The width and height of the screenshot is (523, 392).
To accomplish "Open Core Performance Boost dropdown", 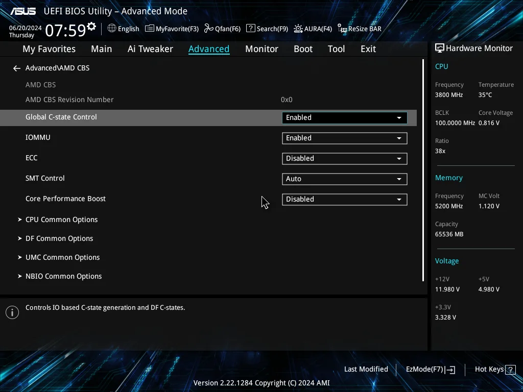I will coord(345,200).
